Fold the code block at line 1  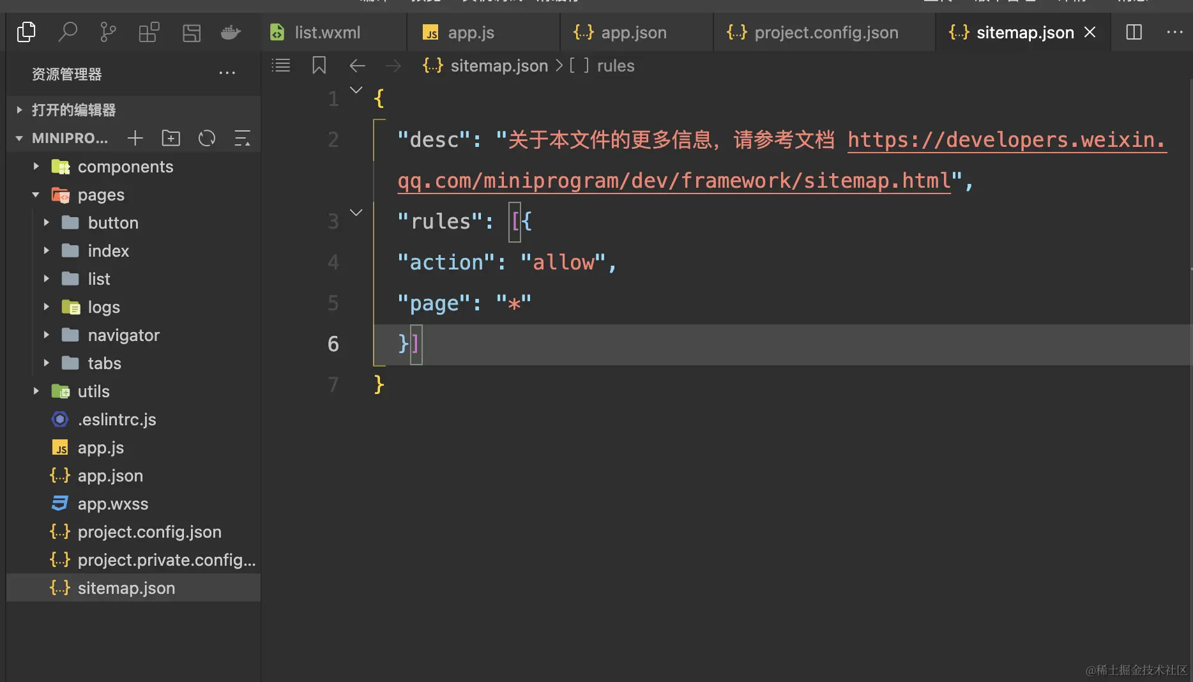(356, 90)
